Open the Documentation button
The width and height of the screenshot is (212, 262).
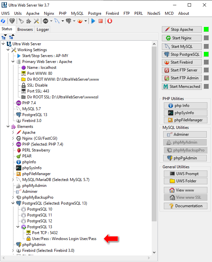(x=186, y=206)
